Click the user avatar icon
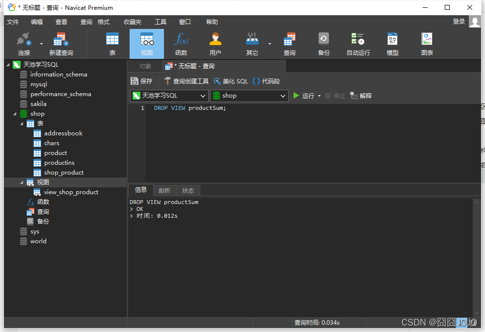The image size is (485, 332). coord(475,21)
